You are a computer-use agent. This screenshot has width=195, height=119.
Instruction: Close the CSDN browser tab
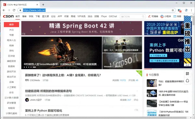tap(37, 5)
